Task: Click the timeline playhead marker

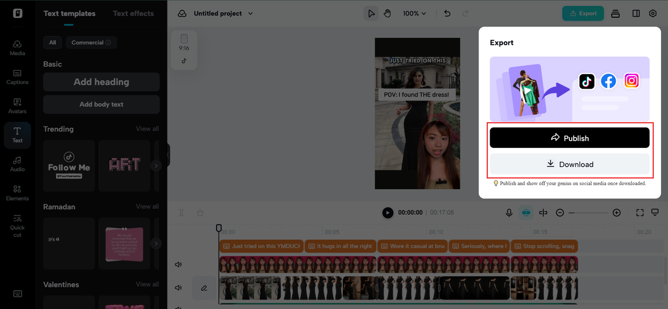Action: [x=219, y=228]
